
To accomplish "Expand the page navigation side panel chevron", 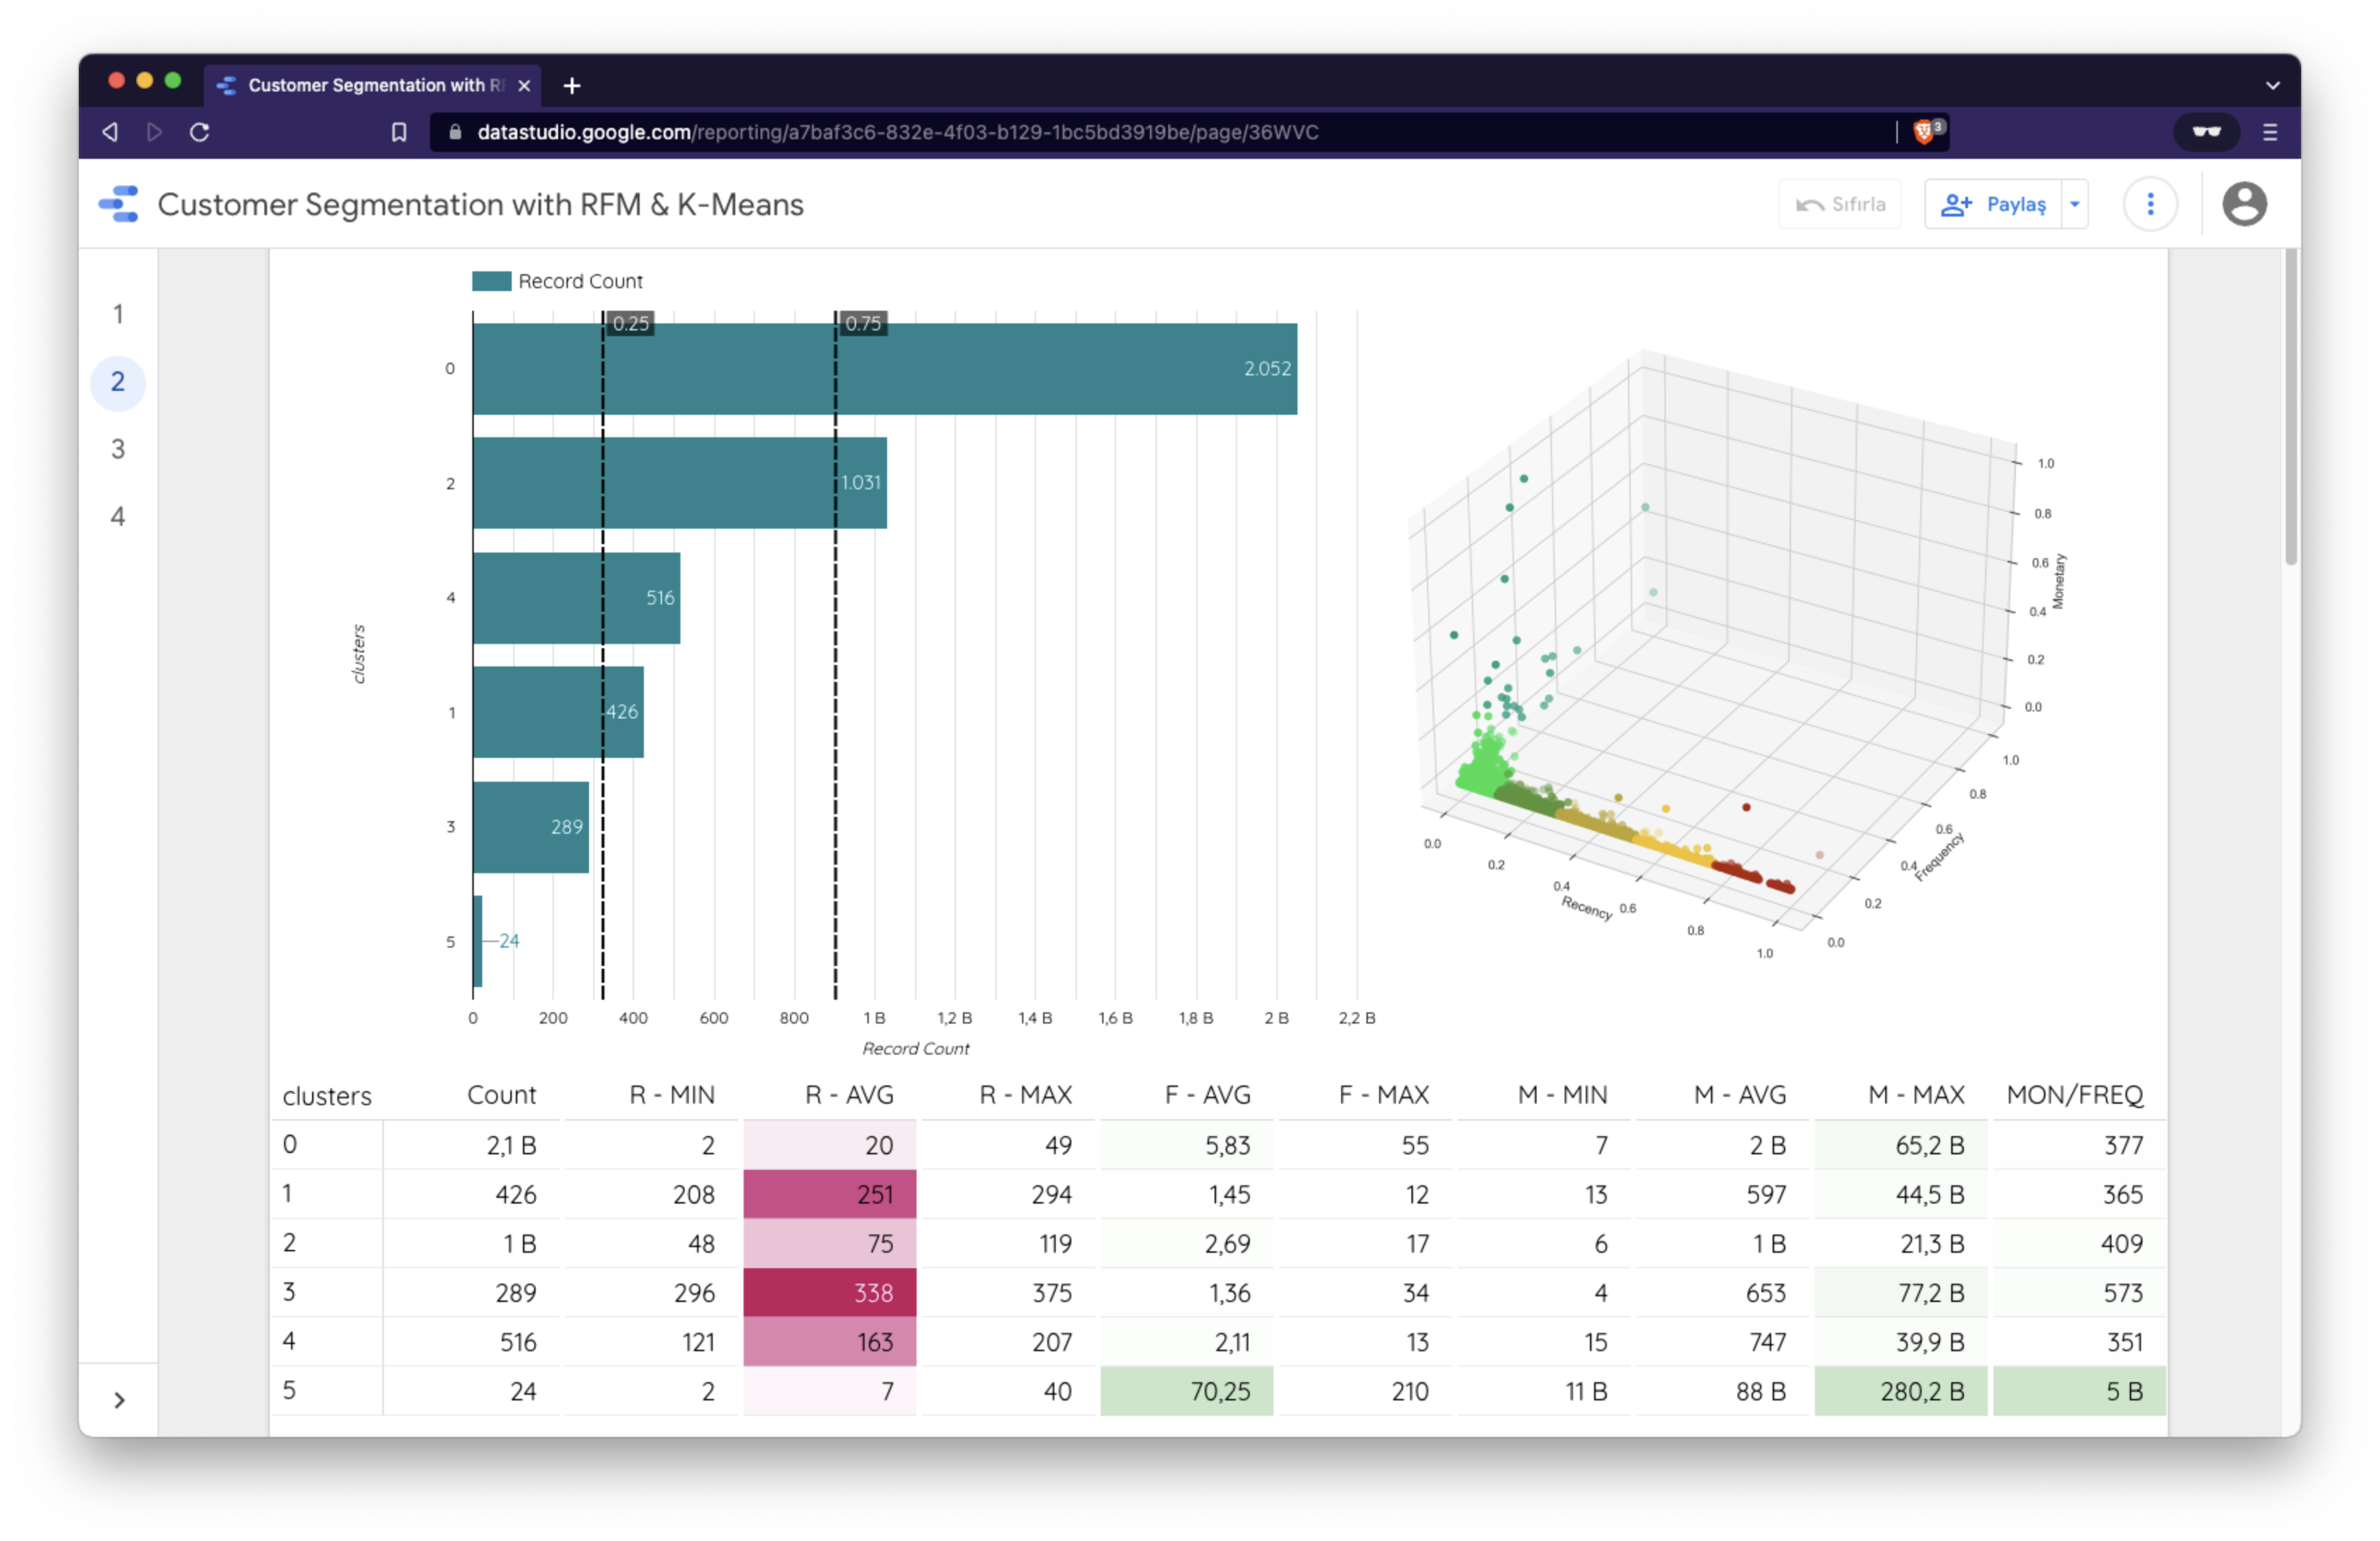I will [119, 1400].
